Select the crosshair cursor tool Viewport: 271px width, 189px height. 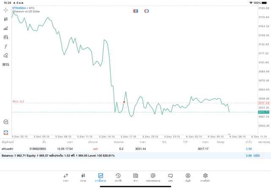(6, 10)
